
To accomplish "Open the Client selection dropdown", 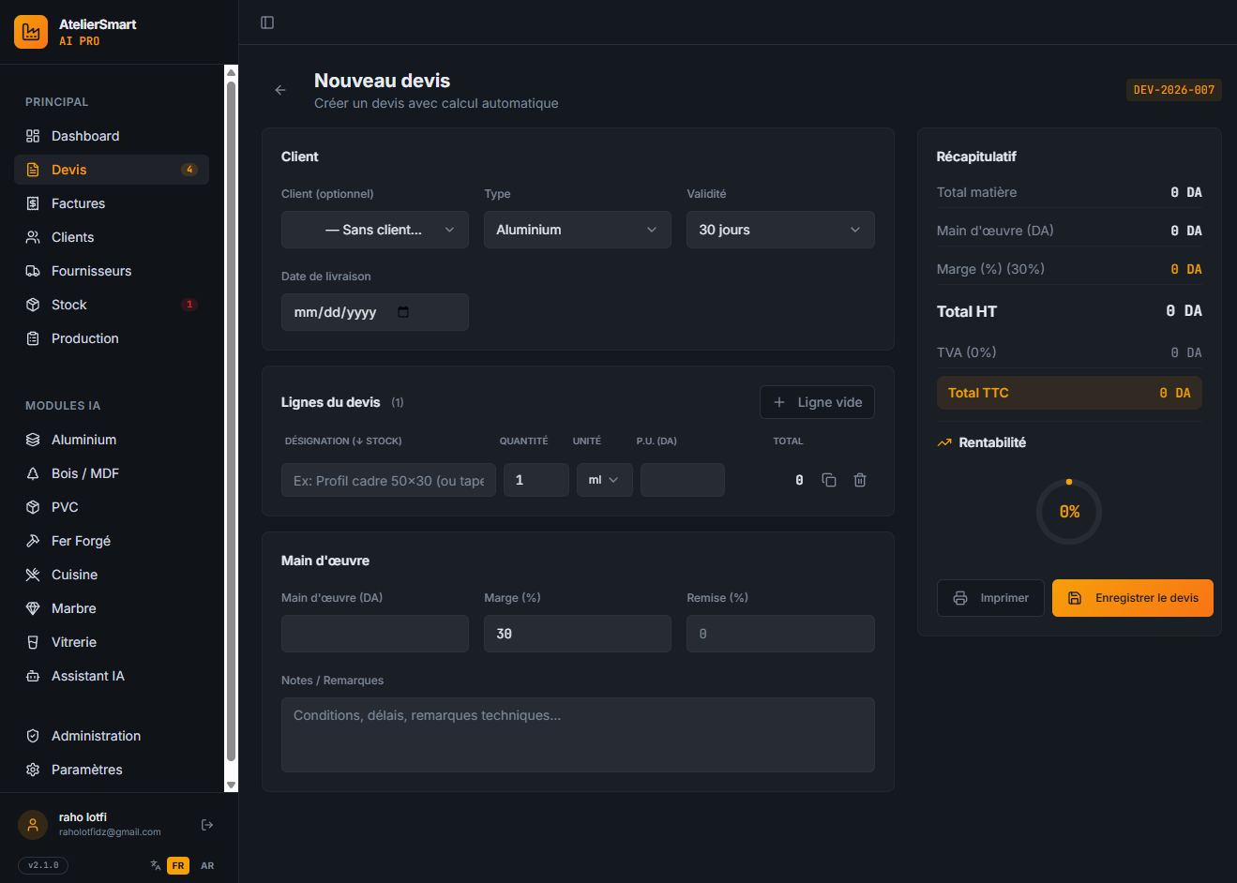I will (x=374, y=230).
